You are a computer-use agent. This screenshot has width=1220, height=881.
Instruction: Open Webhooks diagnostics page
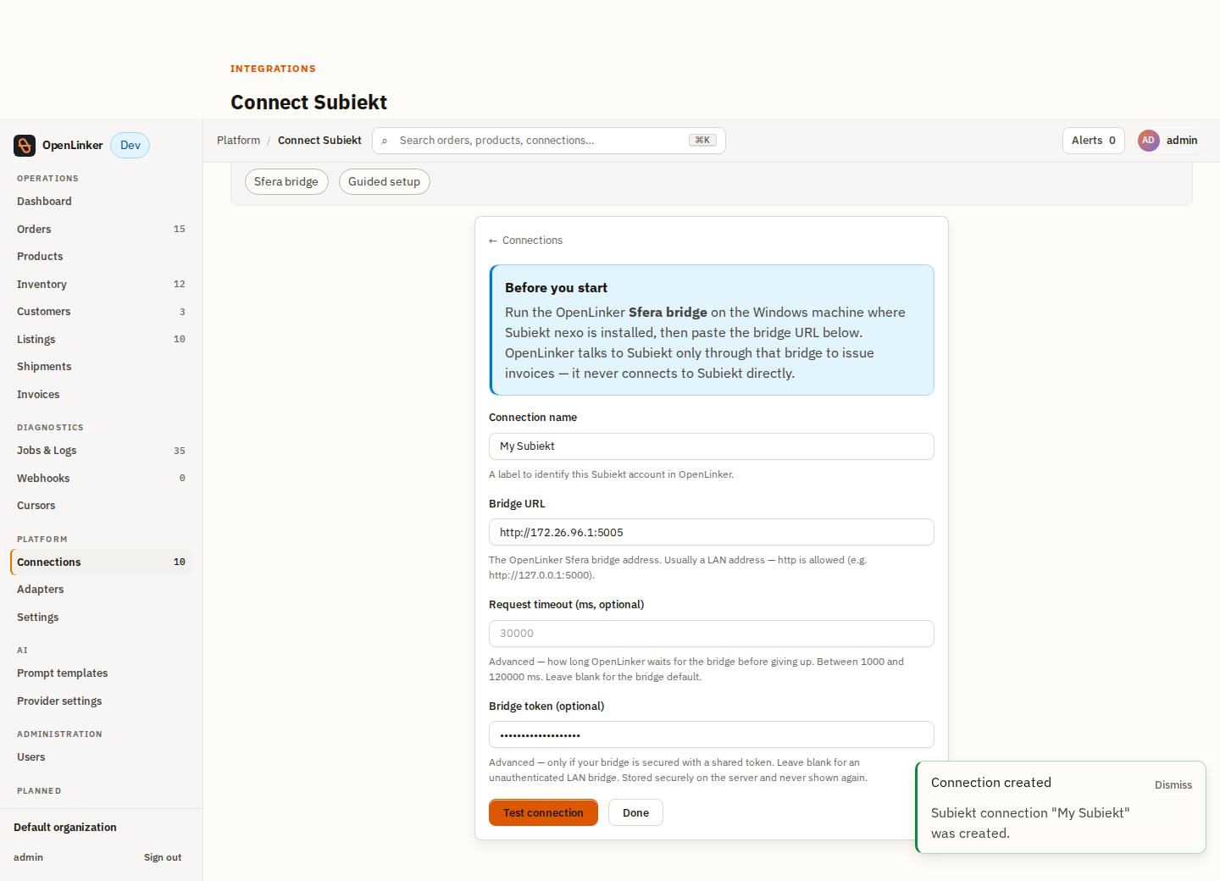coord(102,479)
